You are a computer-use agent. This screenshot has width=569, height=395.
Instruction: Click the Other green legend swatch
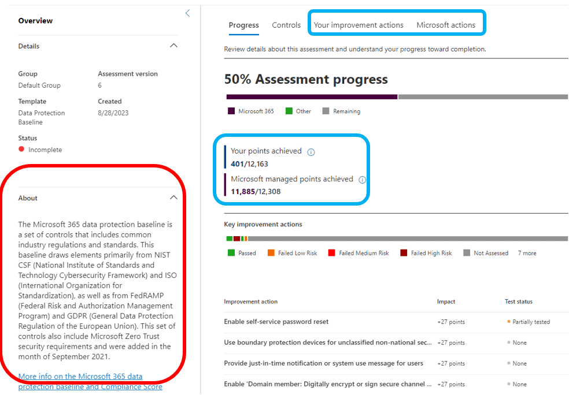click(x=289, y=111)
